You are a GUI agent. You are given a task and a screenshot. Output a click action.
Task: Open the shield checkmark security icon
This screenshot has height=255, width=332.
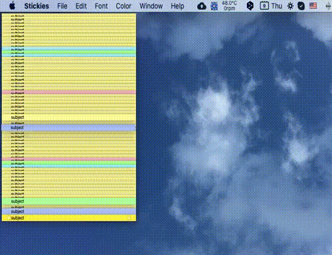pos(301,6)
